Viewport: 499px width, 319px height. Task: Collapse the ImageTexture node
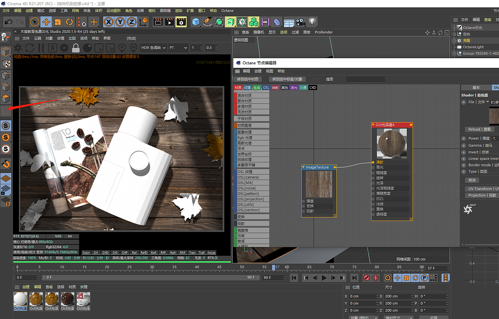303,167
